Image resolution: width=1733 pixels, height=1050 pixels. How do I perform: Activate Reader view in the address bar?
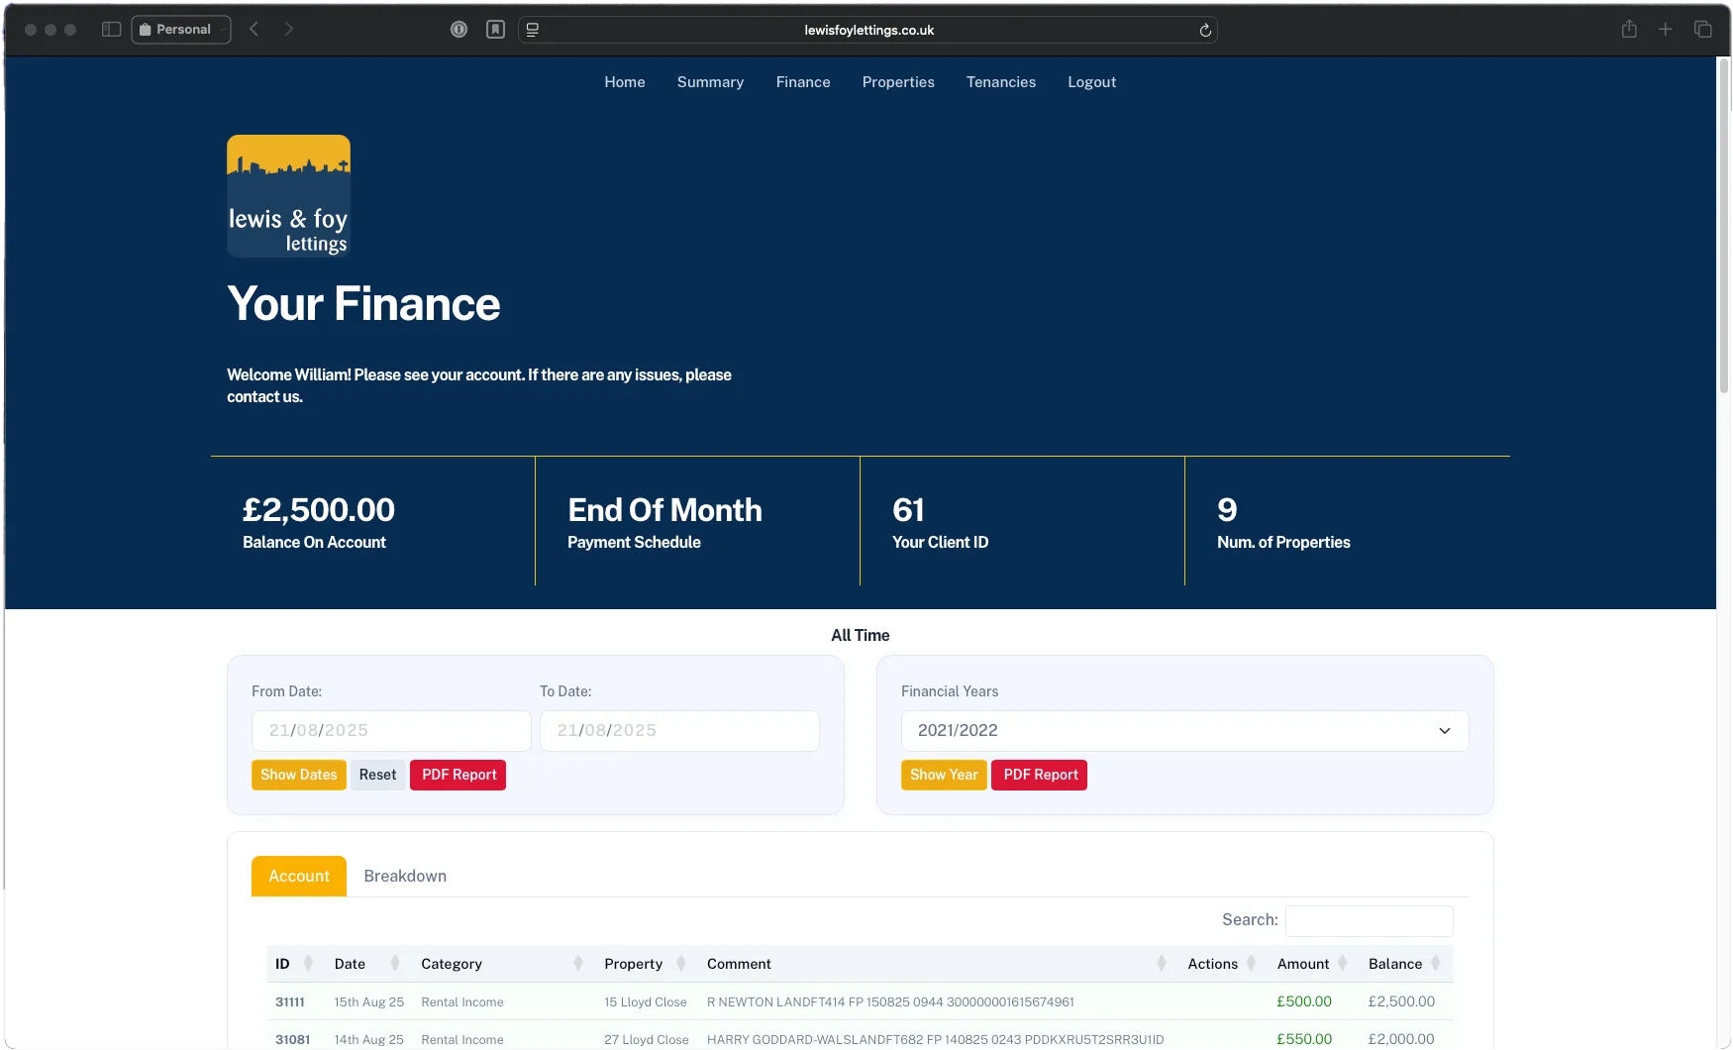pos(532,30)
